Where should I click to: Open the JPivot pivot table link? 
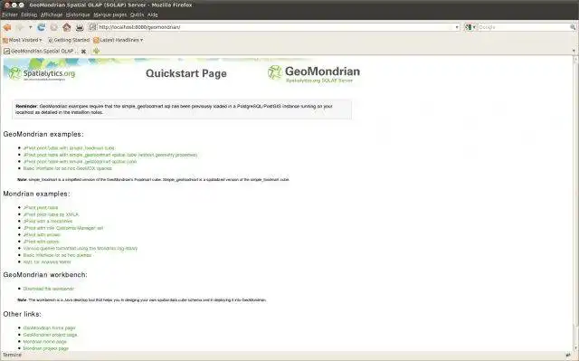41,208
